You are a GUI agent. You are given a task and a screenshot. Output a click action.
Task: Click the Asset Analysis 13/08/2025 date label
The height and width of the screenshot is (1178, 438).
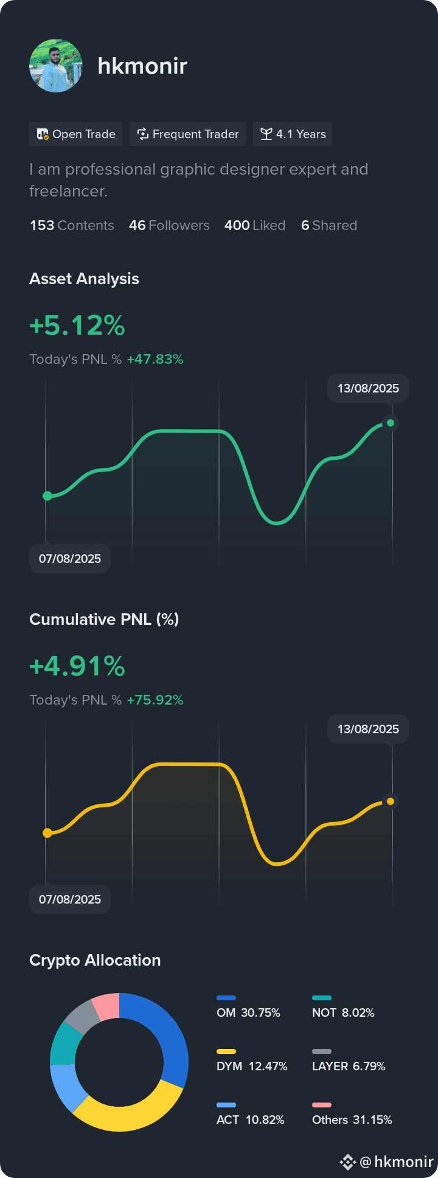click(368, 388)
